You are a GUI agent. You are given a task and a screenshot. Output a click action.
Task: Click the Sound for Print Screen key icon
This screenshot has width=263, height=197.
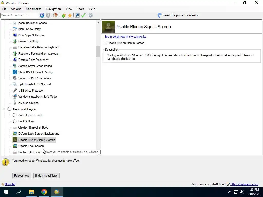click(15, 78)
